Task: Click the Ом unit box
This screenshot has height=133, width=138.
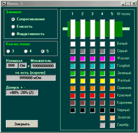Action: coord(22,65)
